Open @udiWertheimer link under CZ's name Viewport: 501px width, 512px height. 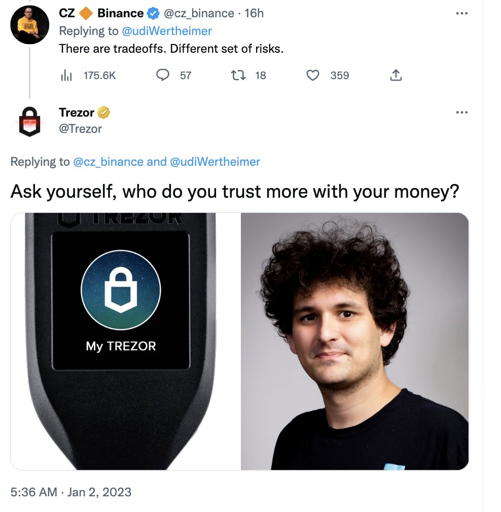pyautogui.click(x=166, y=31)
